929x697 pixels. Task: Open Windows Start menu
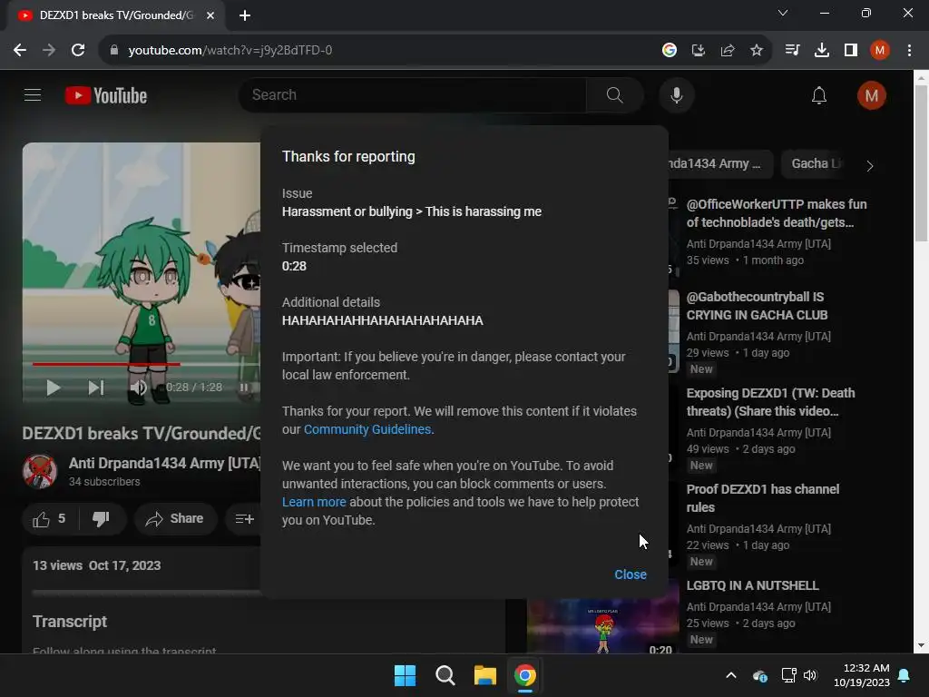406,675
